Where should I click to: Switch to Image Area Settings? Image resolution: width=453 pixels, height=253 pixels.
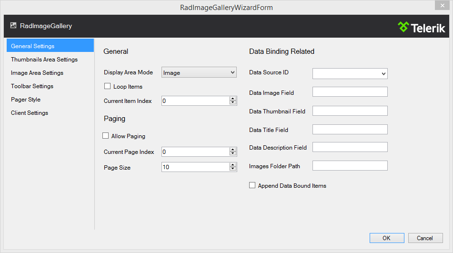tap(37, 73)
